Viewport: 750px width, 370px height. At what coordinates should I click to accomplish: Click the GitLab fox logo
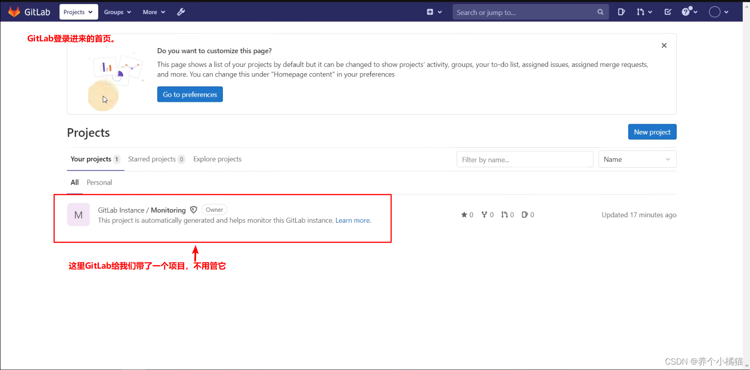pyautogui.click(x=14, y=12)
